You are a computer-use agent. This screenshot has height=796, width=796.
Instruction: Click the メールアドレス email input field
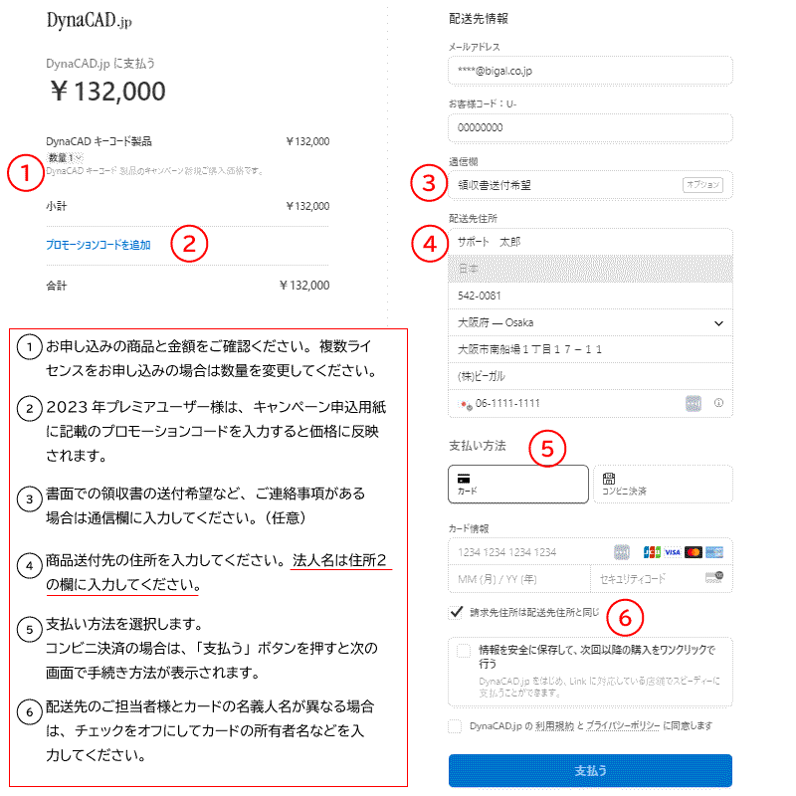pyautogui.click(x=590, y=71)
